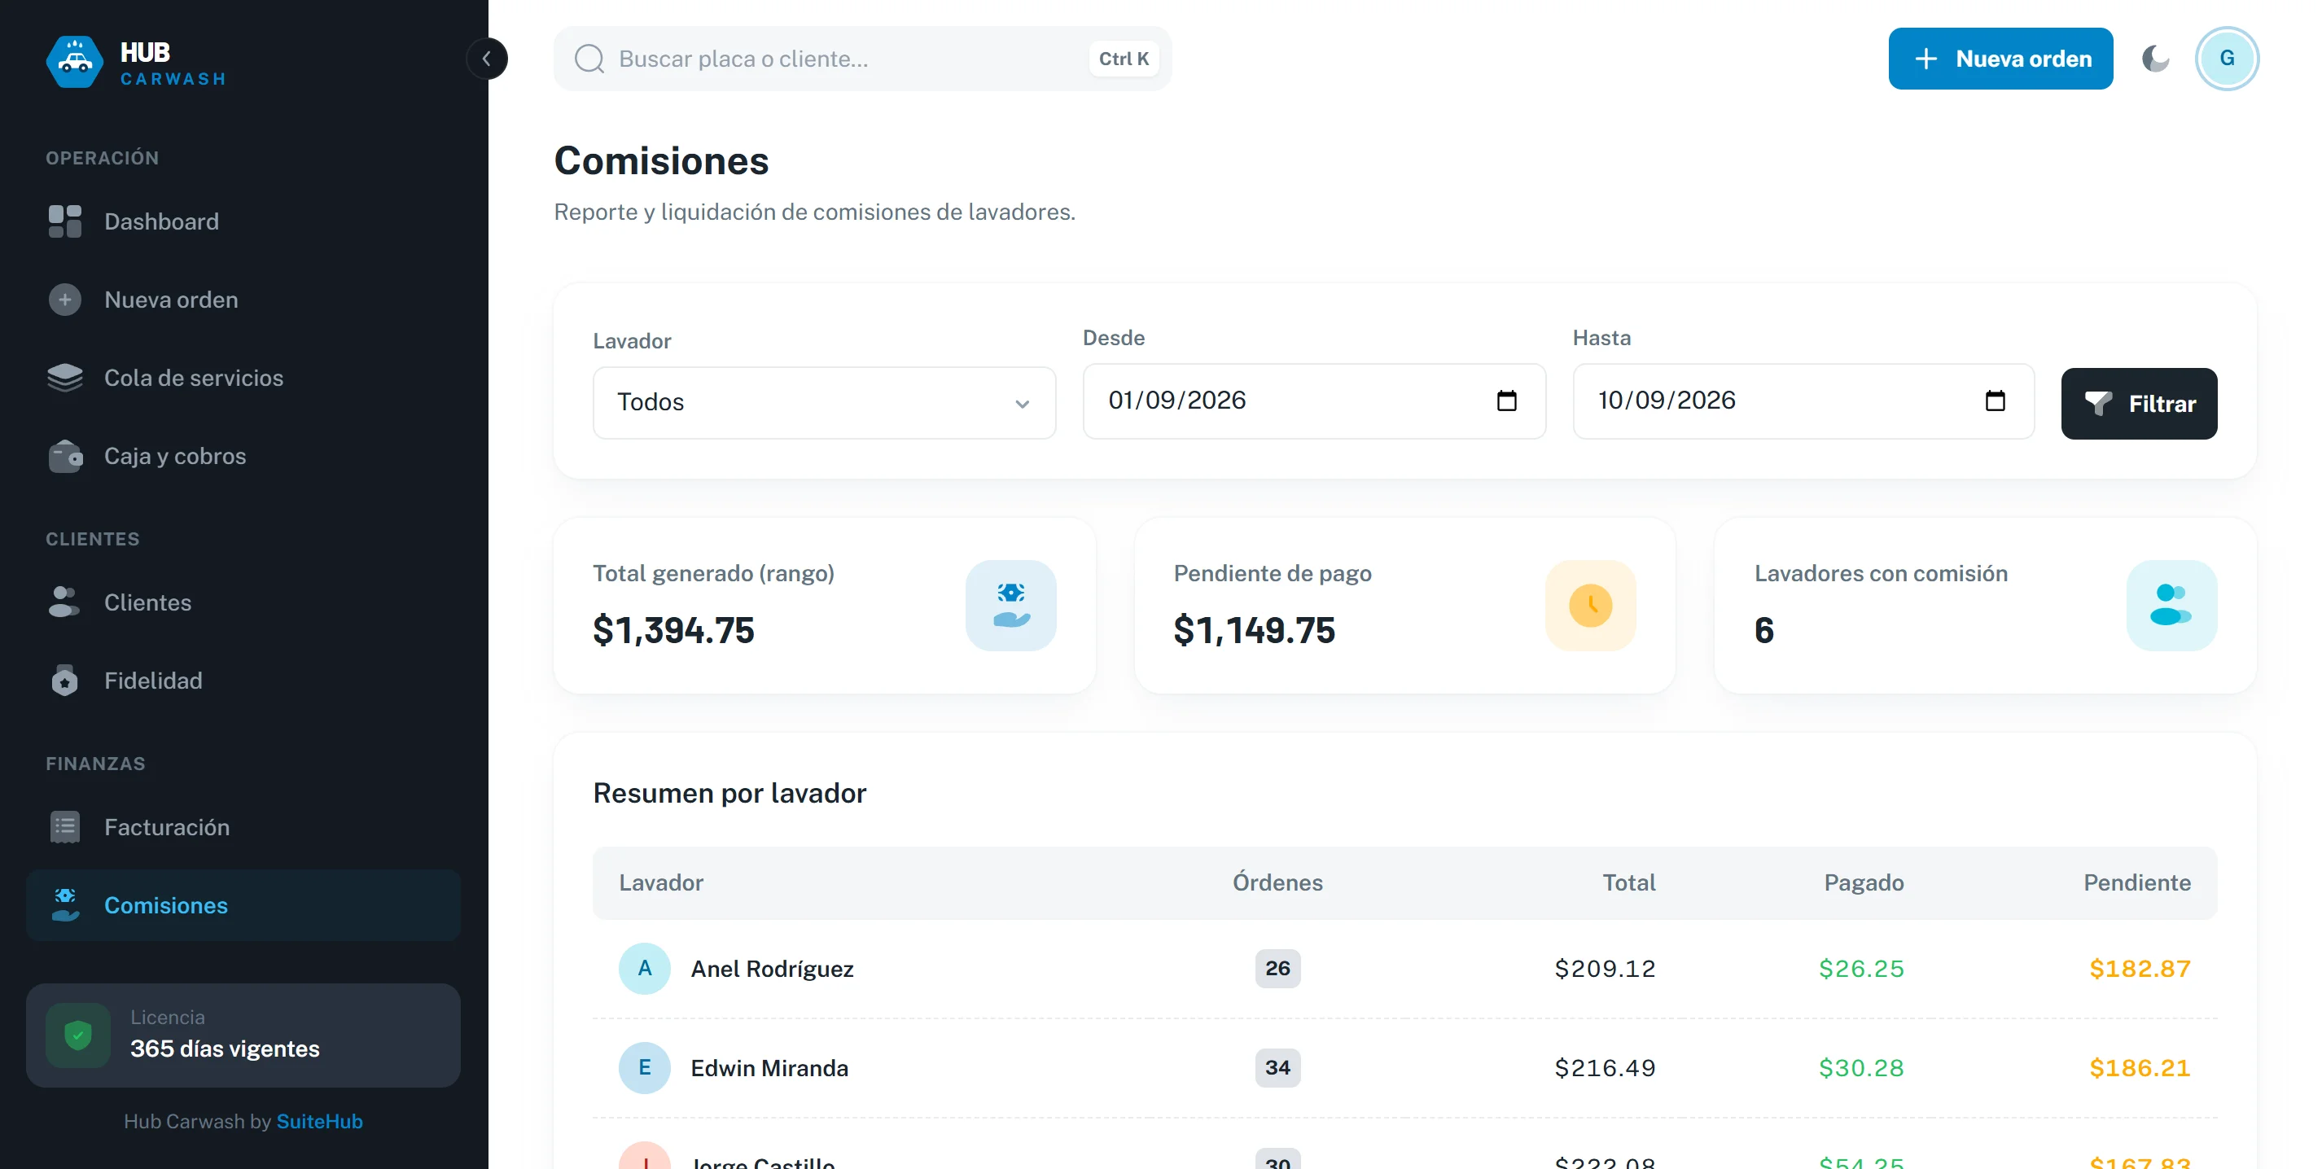Viewport: 2322px width, 1169px height.
Task: Open Caja y cobros section
Action: 243,456
